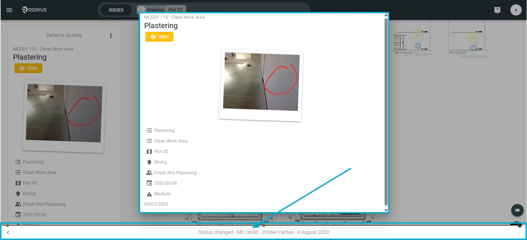Open the user avatar A menu
This screenshot has width=527, height=240.
(516, 10)
